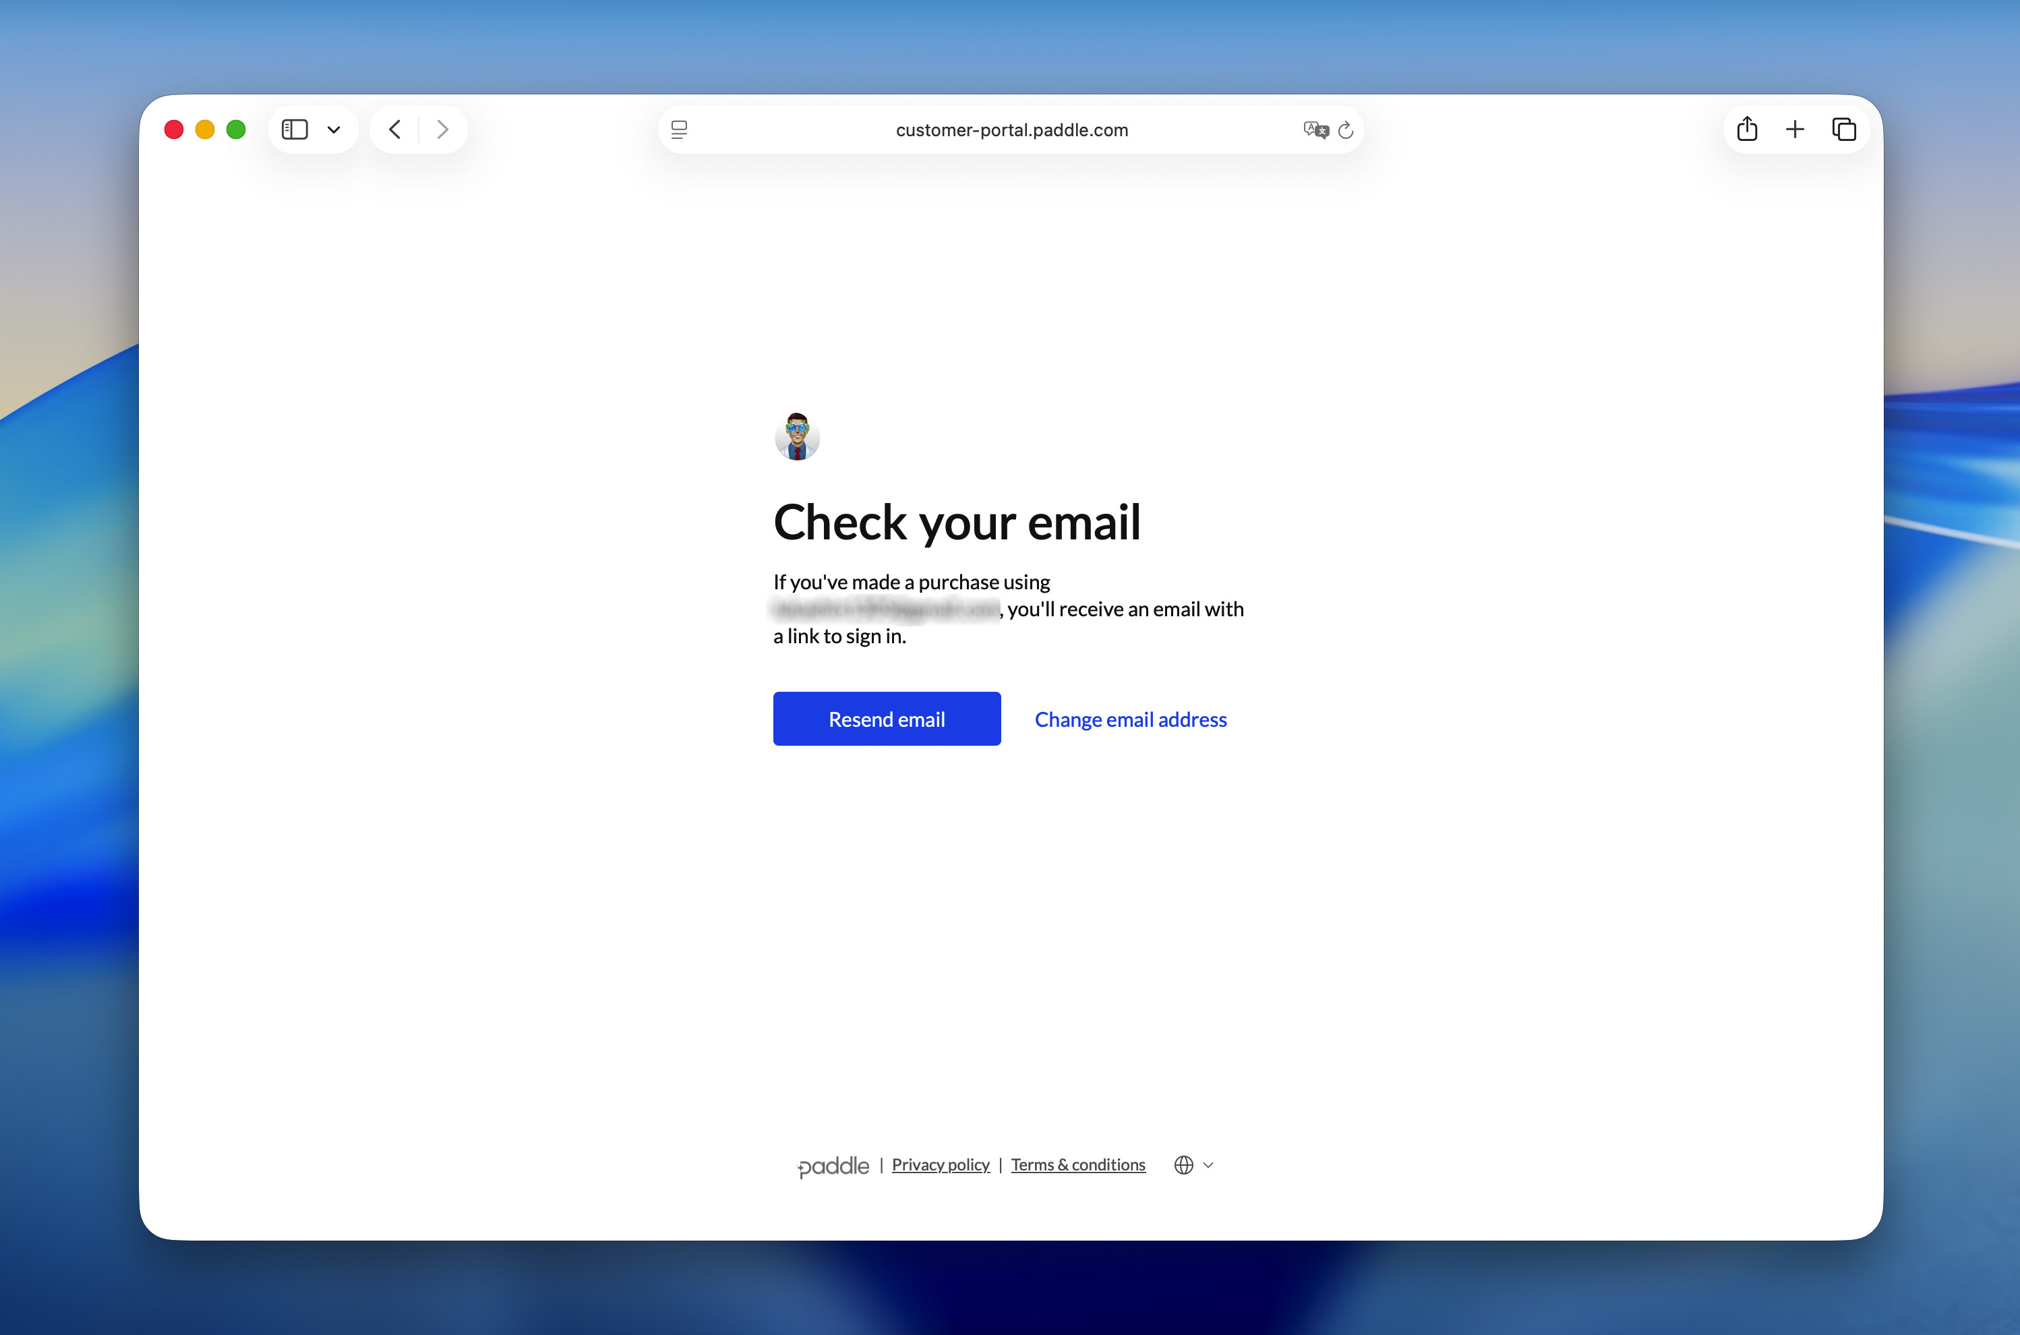Go back with the back arrow
Viewport: 2020px width, 1335px height.
tap(395, 129)
